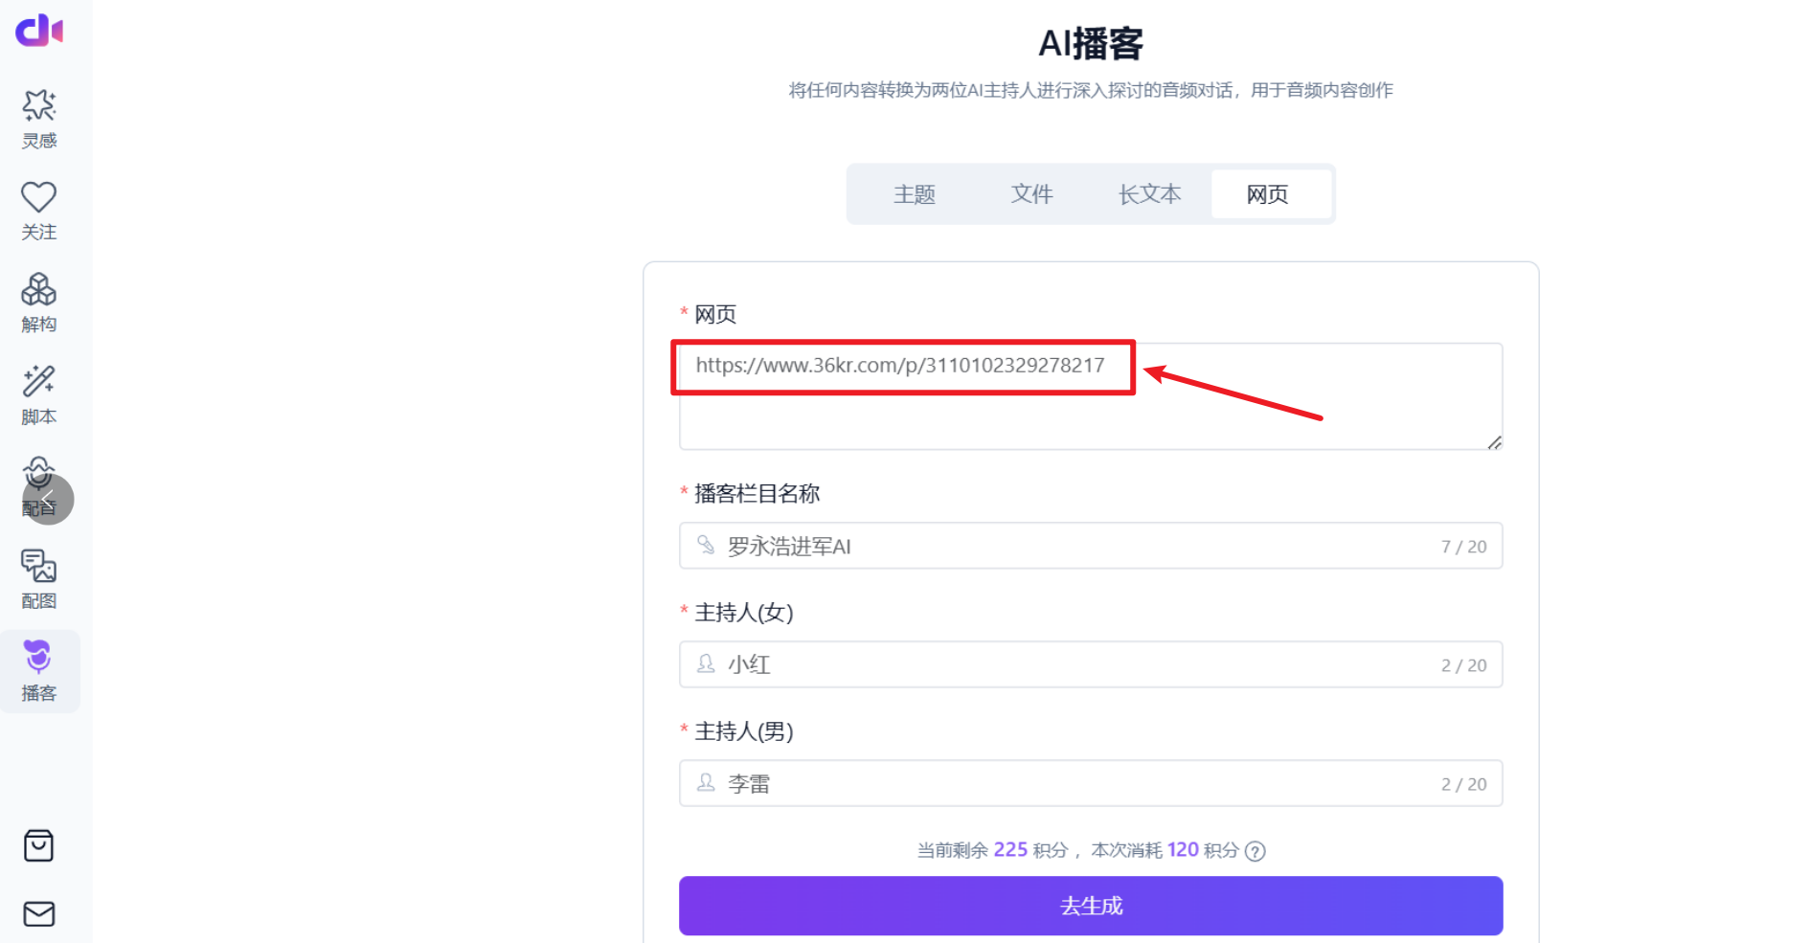
Task: Open the 灵感 inspiration panel
Action: tap(38, 118)
